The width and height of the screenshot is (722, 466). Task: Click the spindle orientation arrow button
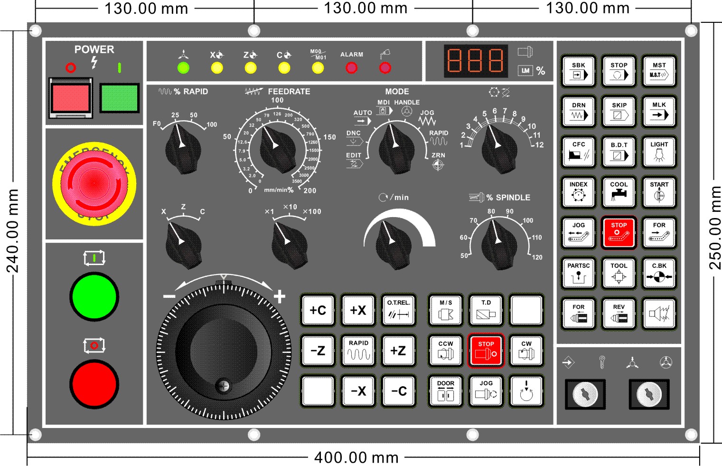tap(526, 391)
